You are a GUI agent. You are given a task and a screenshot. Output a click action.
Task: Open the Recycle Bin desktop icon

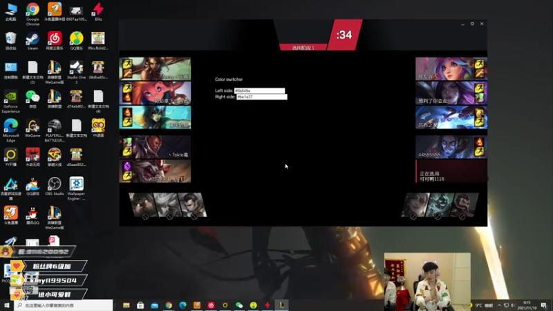(x=10, y=41)
